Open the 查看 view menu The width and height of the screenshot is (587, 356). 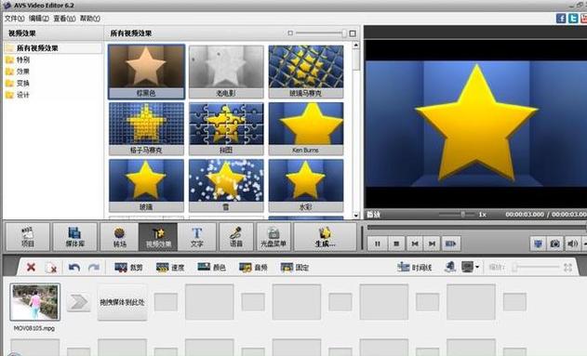click(x=64, y=19)
